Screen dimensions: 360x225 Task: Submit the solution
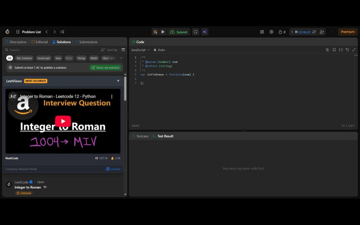[179, 32]
